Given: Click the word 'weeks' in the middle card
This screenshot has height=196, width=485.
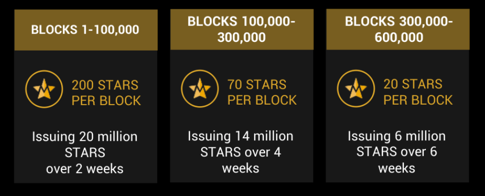Looking at the screenshot, I should point(240,168).
